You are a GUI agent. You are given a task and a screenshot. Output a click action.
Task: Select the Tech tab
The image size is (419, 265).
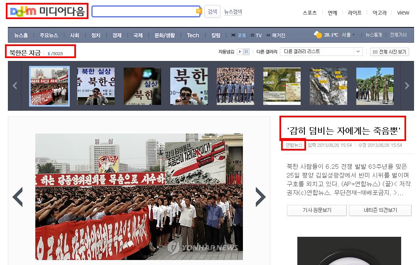(193, 35)
